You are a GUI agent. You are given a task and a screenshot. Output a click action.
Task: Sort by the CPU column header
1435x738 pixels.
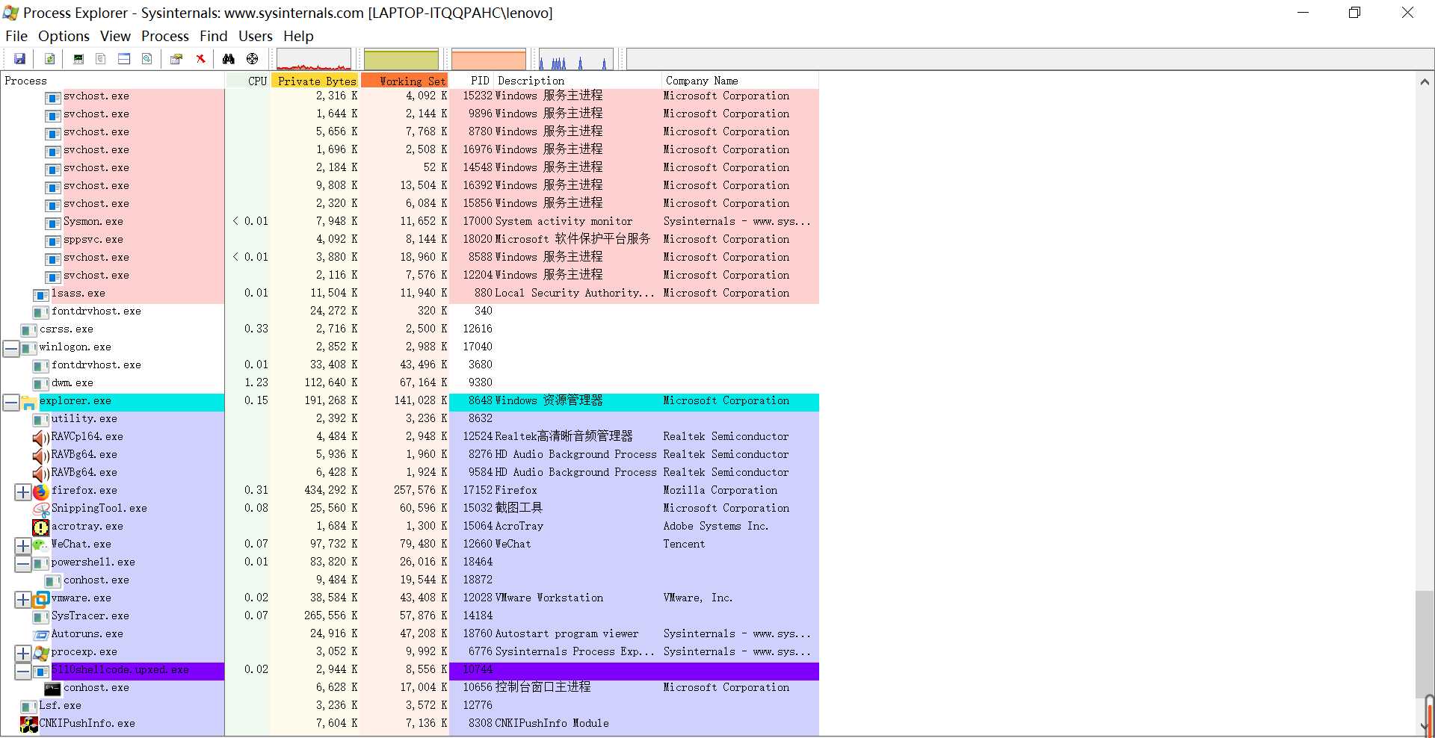pos(248,81)
